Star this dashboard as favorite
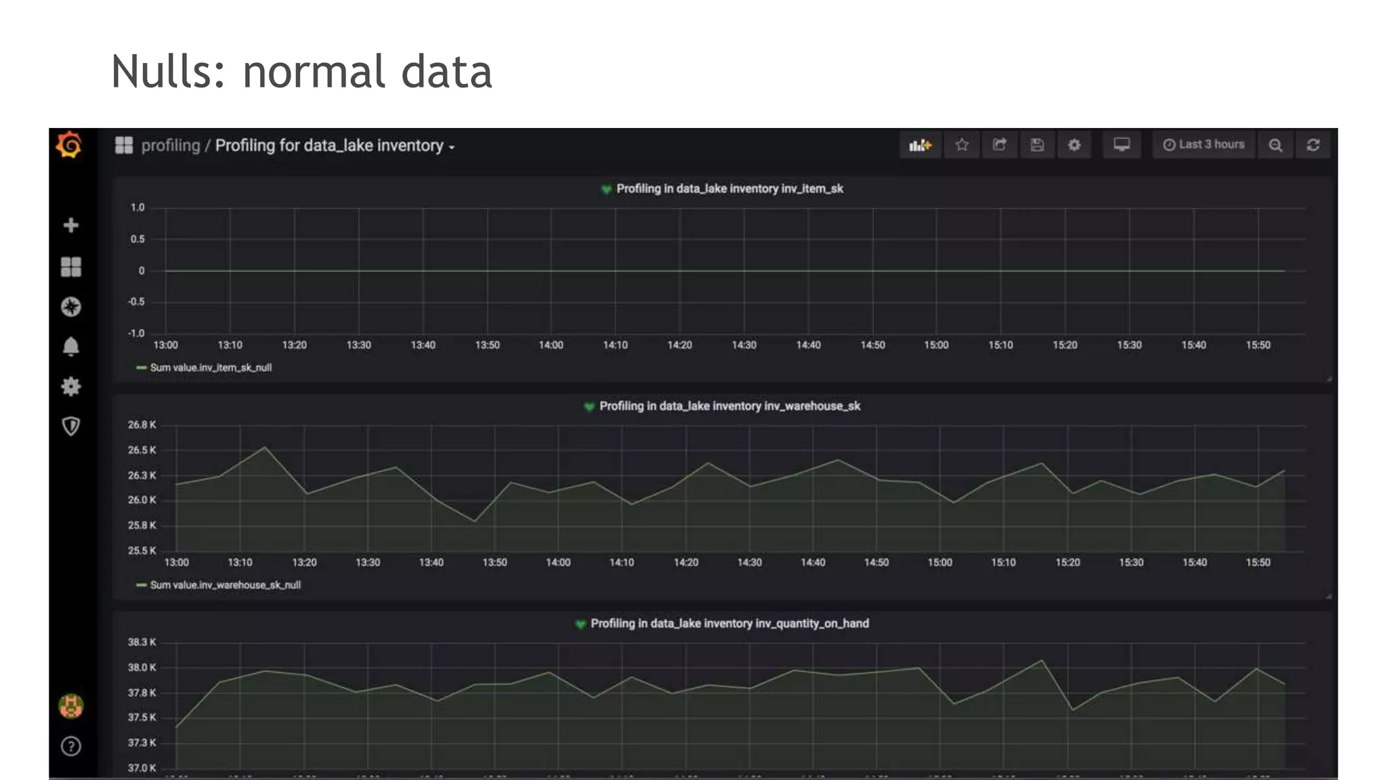The width and height of the screenshot is (1387, 780). click(962, 145)
